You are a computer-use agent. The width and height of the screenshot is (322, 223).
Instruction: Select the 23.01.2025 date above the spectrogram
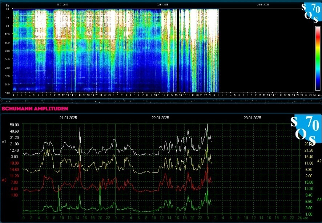coord(263,4)
